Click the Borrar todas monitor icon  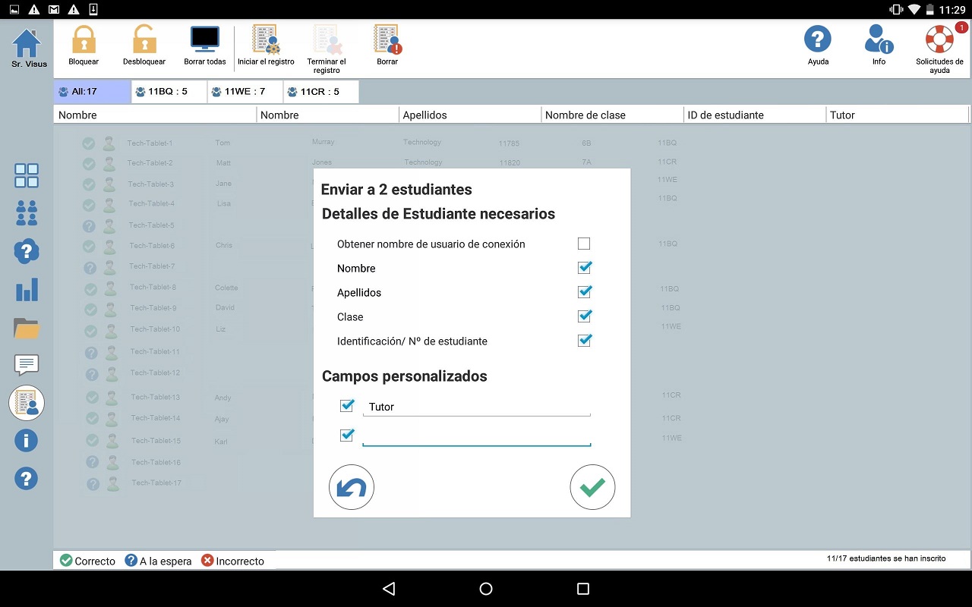tap(204, 36)
